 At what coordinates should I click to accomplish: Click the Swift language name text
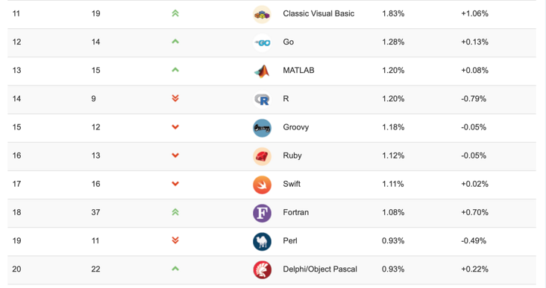pyautogui.click(x=292, y=184)
